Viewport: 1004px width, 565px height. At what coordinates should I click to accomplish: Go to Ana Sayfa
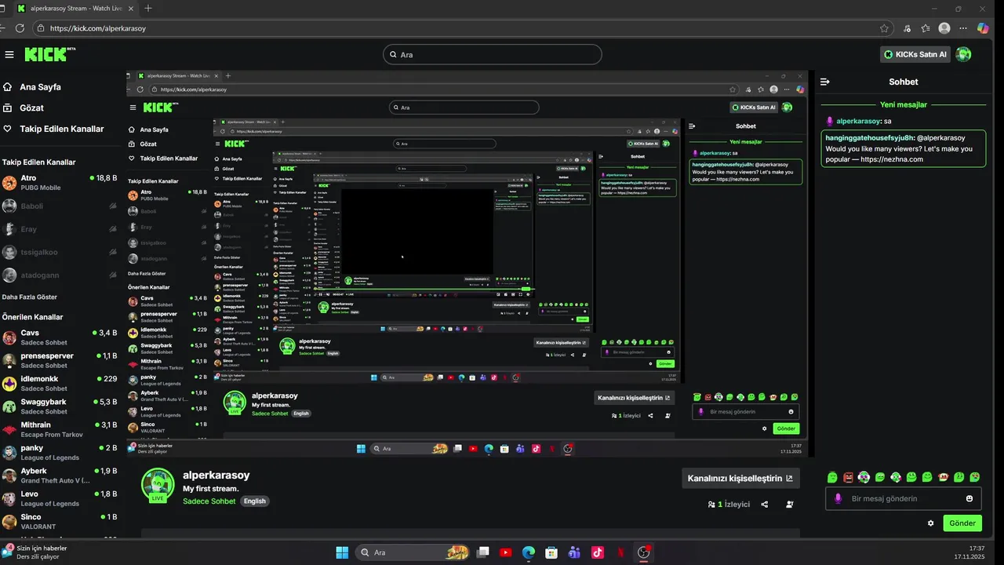click(x=40, y=87)
